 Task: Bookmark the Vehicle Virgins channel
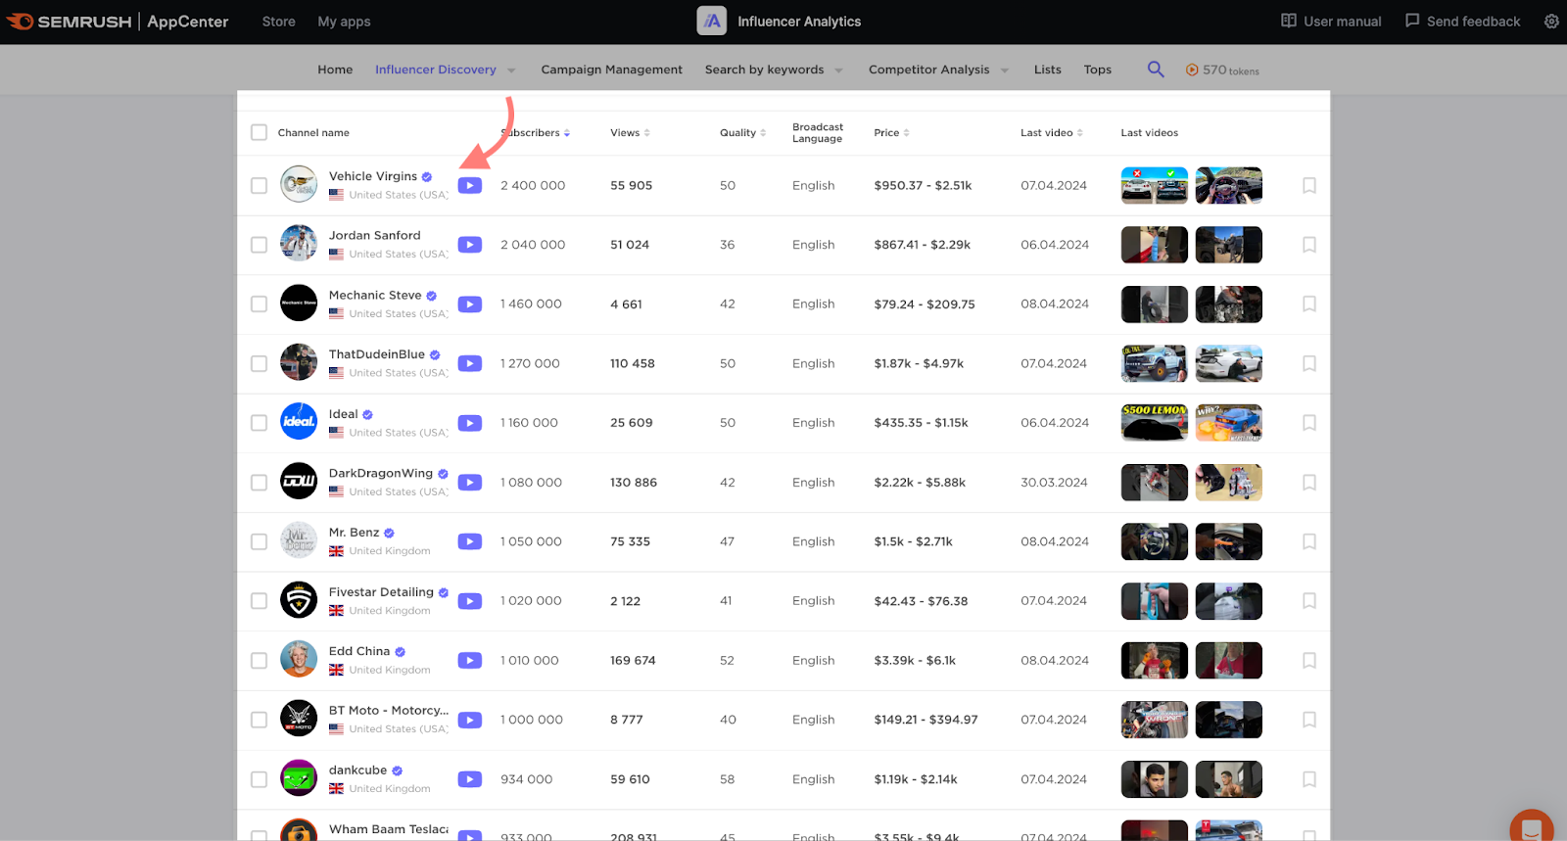[x=1309, y=185]
